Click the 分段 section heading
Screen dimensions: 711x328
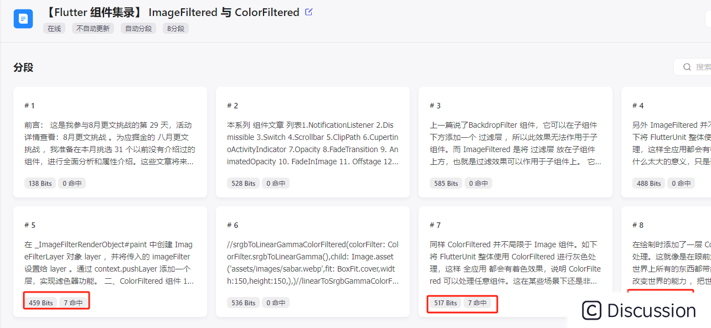coord(23,67)
